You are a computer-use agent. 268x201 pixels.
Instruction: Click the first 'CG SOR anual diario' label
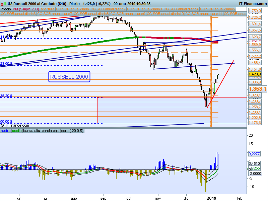72,9
